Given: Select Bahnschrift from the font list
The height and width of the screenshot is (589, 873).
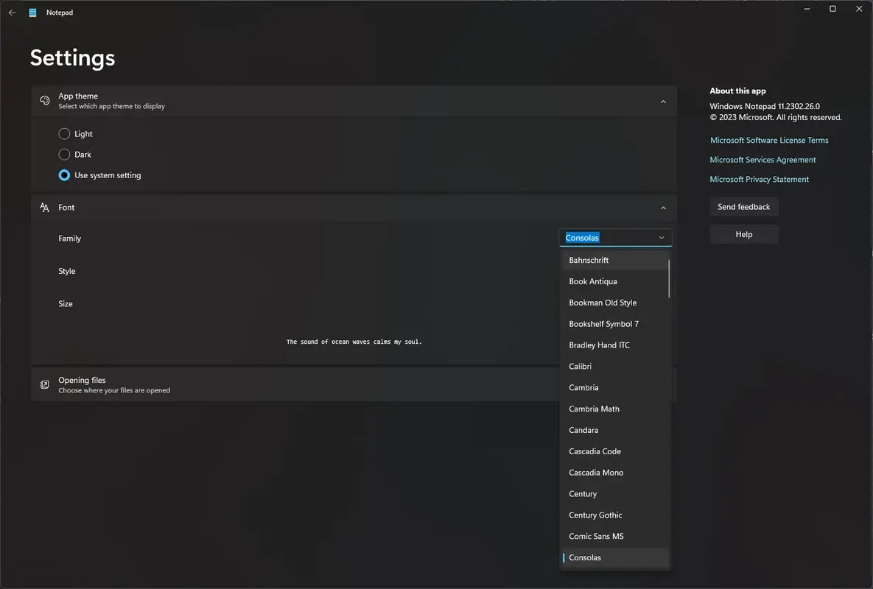Looking at the screenshot, I should coord(589,259).
